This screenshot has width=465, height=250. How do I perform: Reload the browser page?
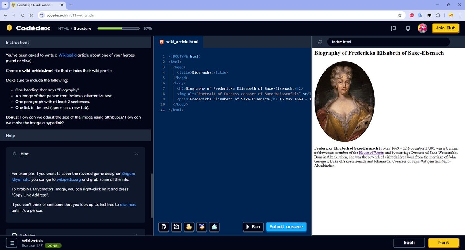point(23,15)
